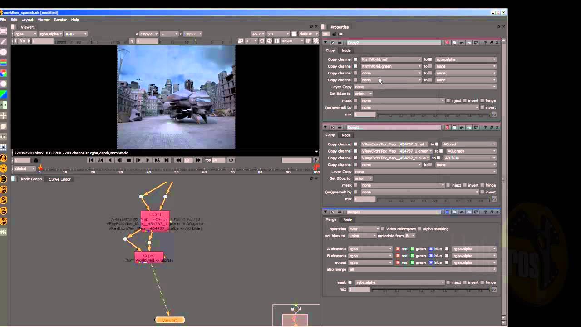The width and height of the screenshot is (581, 327).
Task: Skip forward by frame increment
Action: point(198,160)
